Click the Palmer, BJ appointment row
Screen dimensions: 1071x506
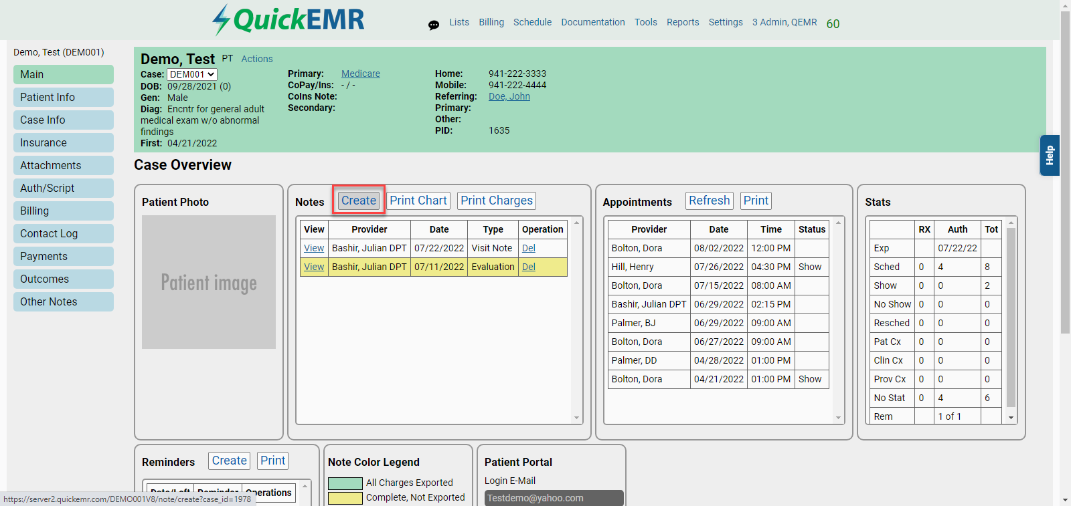[x=718, y=323]
